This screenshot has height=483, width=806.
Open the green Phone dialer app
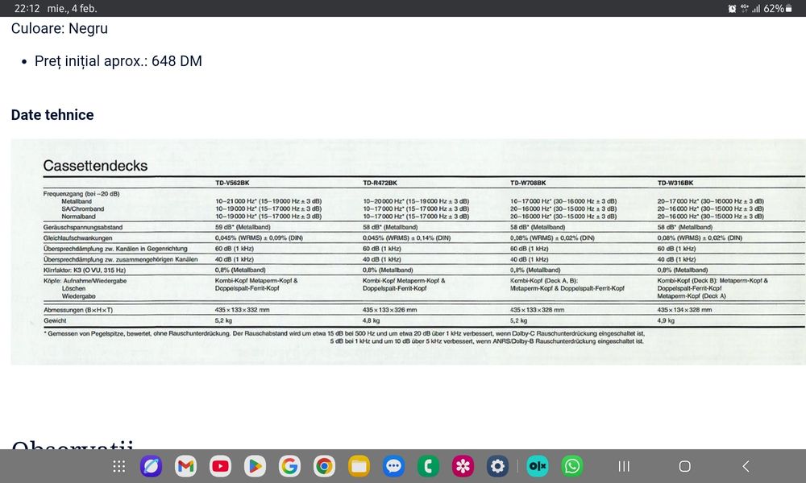[x=428, y=466]
